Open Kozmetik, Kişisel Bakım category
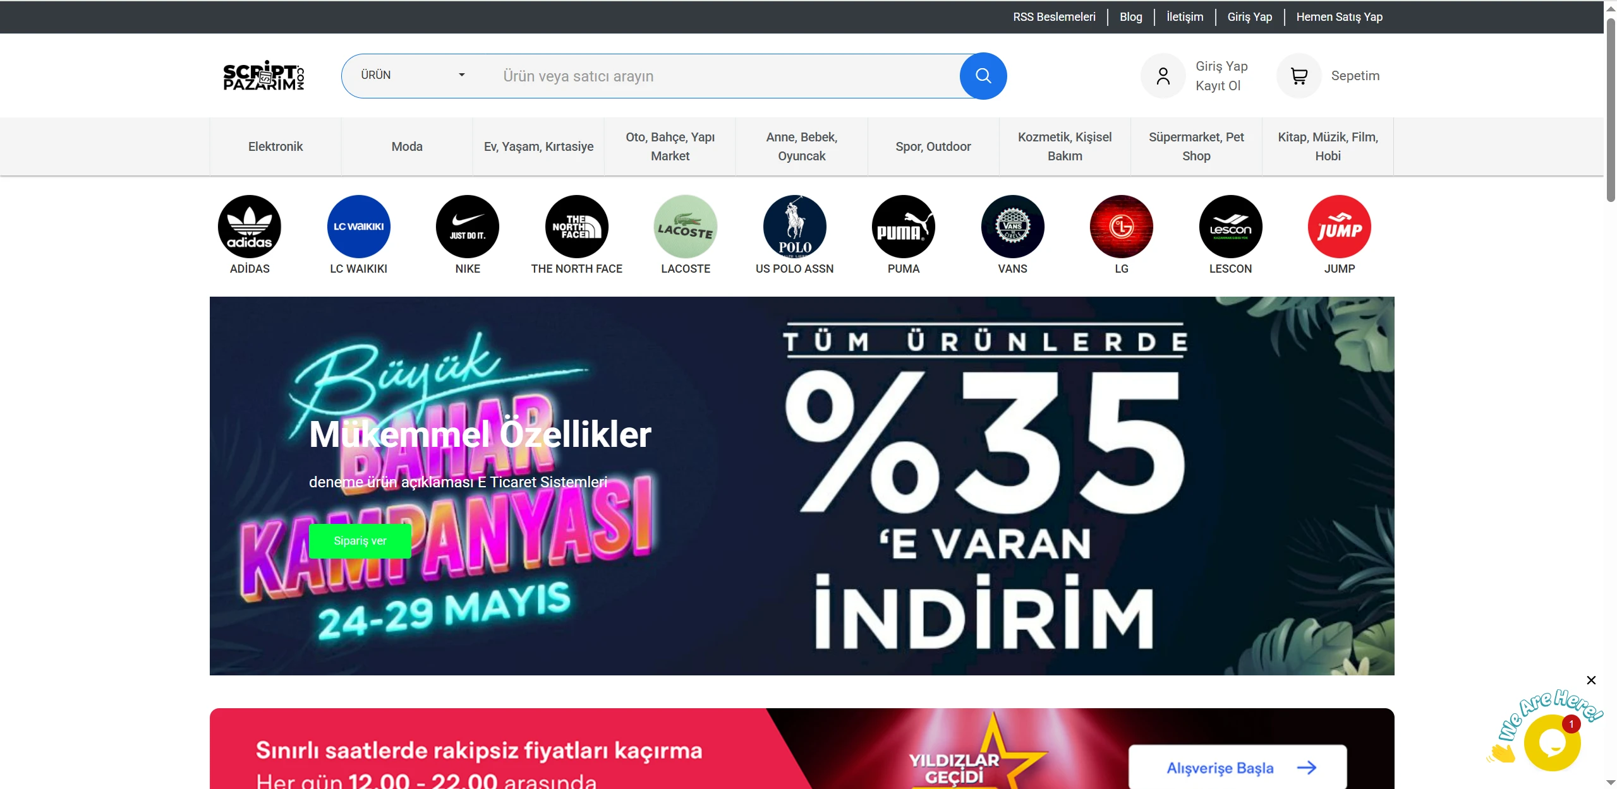Viewport: 1617px width, 789px height. [x=1065, y=146]
